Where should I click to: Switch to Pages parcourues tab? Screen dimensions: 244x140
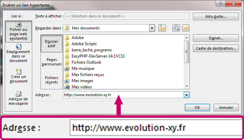[x=51, y=62]
